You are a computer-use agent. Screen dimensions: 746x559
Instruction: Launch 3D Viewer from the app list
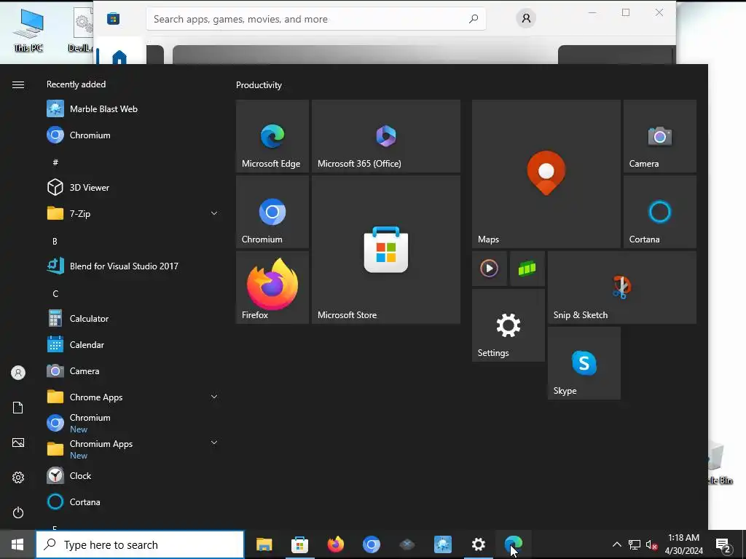[133, 187]
